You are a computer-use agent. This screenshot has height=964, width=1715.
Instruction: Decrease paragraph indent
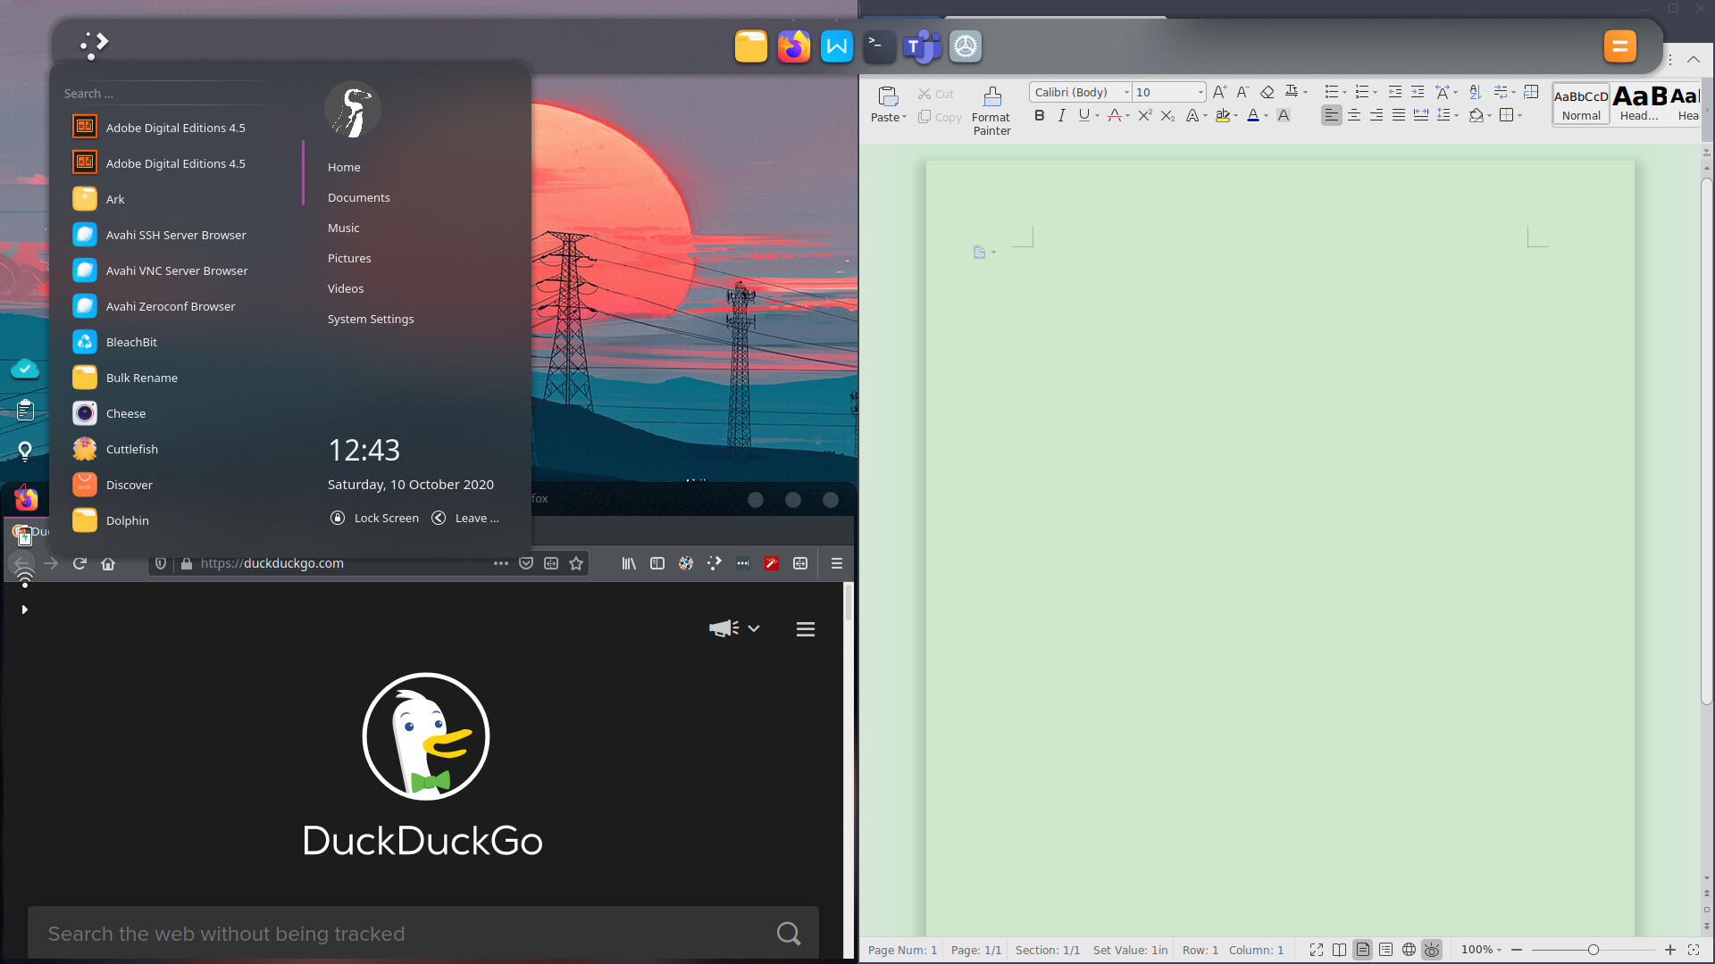(x=1395, y=92)
